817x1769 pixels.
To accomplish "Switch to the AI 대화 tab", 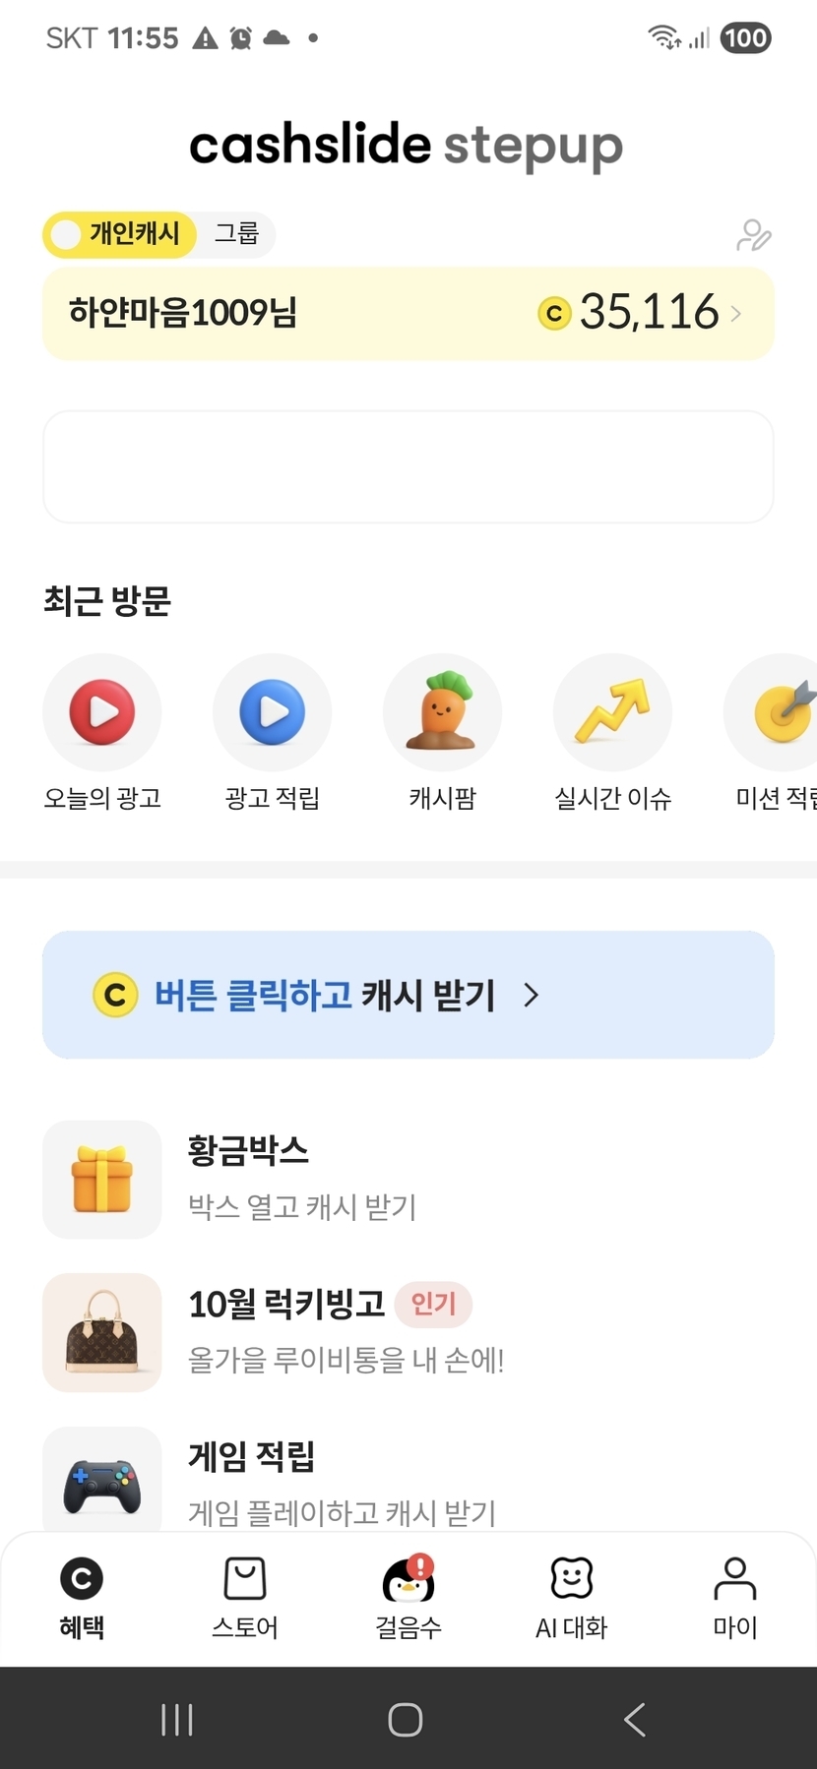I will (x=571, y=1597).
